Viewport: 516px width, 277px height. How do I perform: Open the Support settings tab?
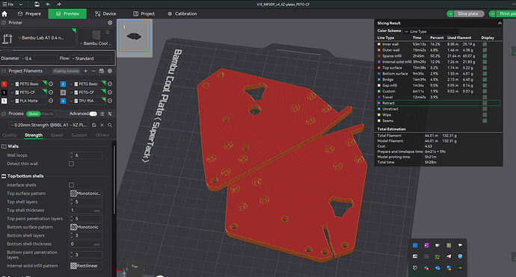[x=79, y=135]
